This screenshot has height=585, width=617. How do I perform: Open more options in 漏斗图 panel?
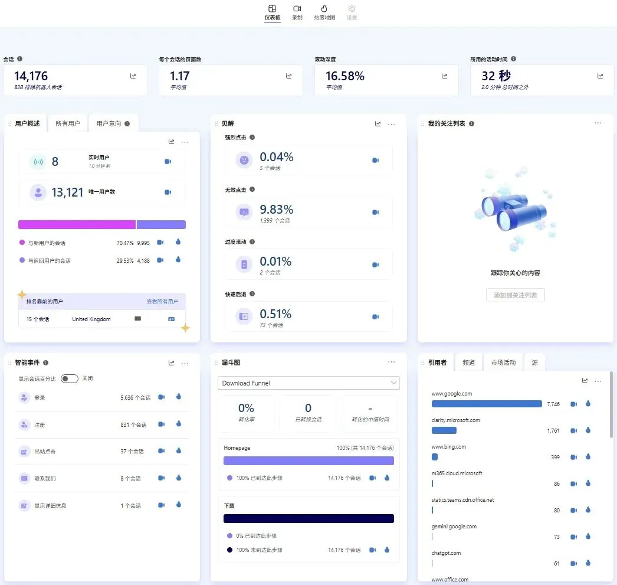[391, 362]
